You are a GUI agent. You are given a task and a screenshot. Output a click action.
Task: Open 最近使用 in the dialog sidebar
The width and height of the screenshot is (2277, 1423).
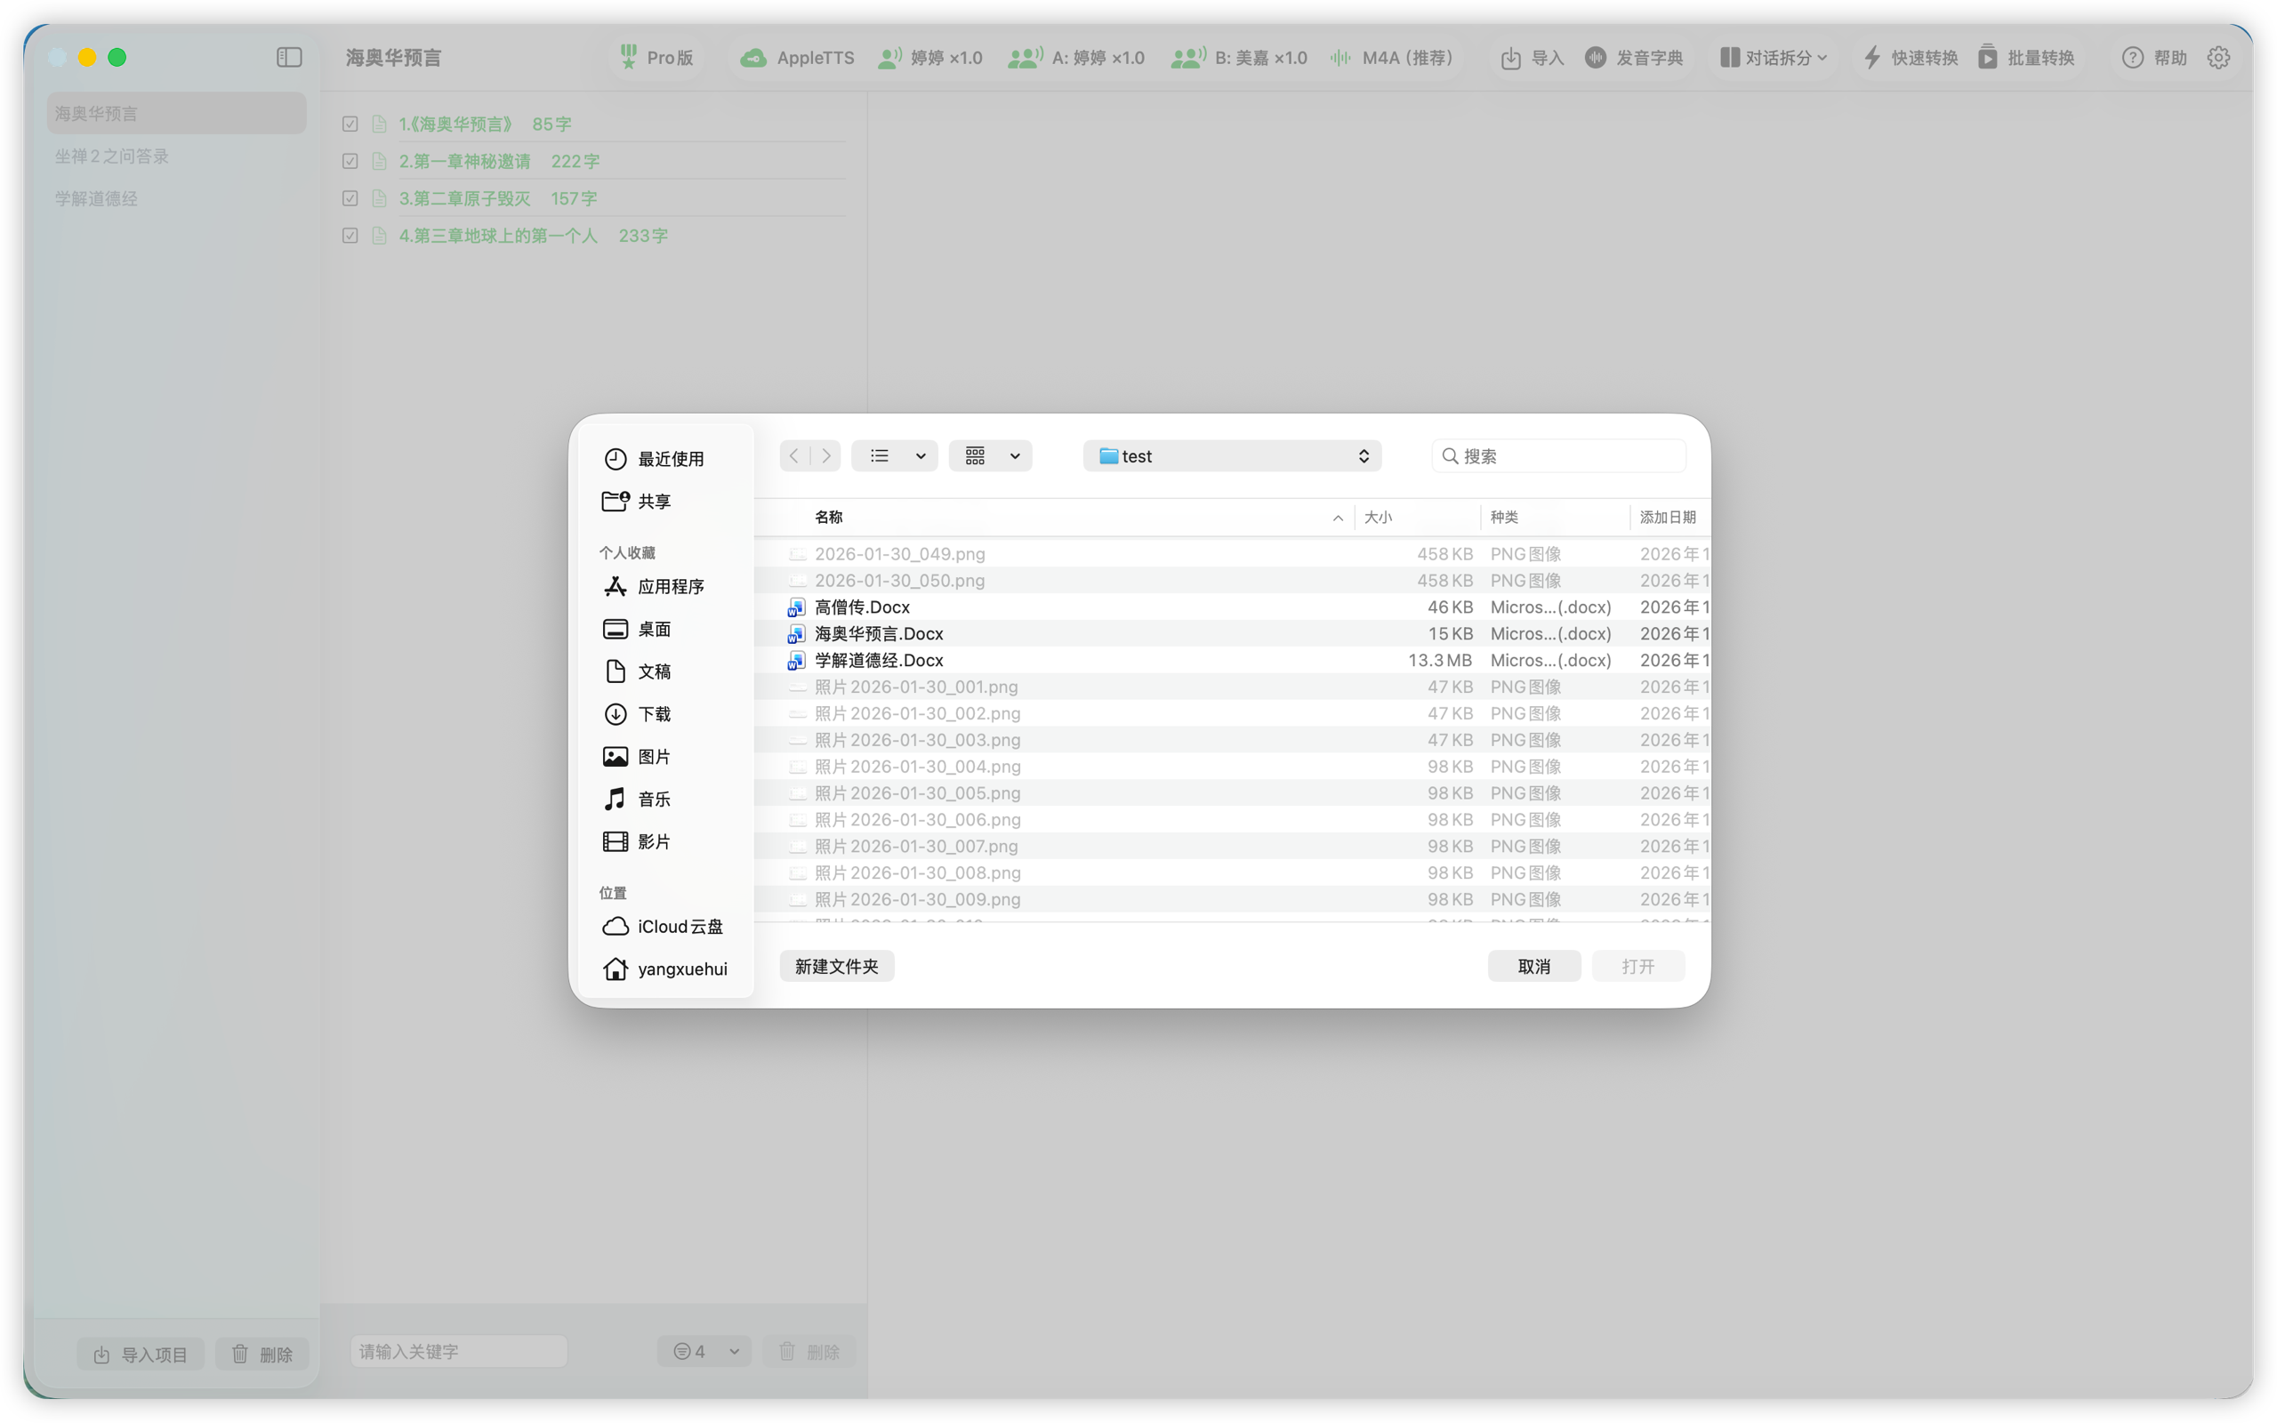point(653,458)
